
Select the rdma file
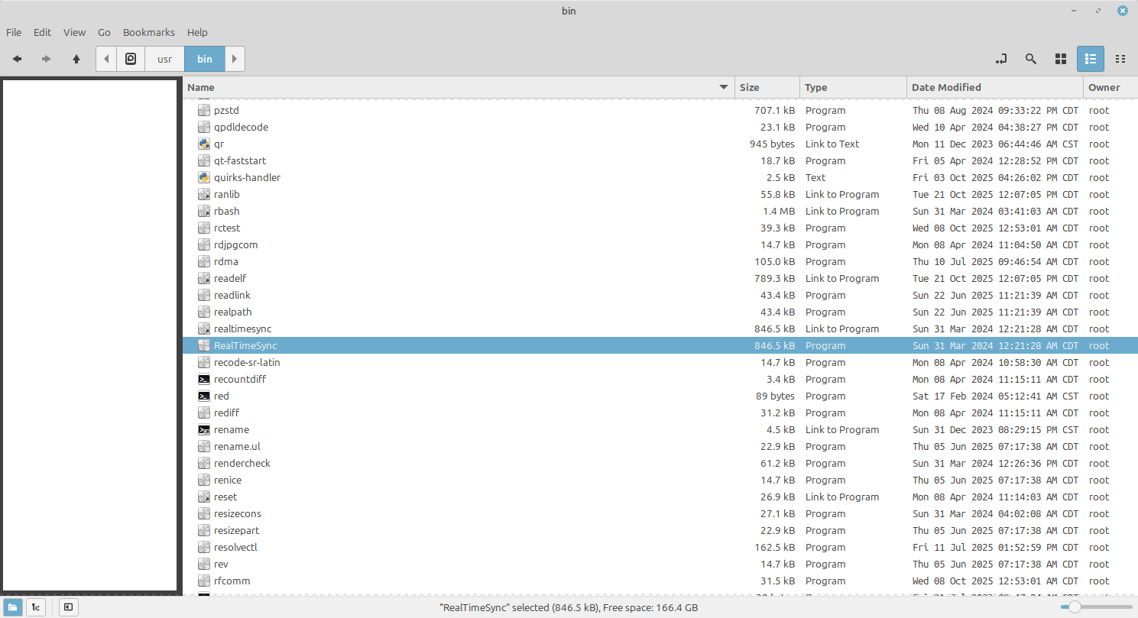tap(226, 261)
